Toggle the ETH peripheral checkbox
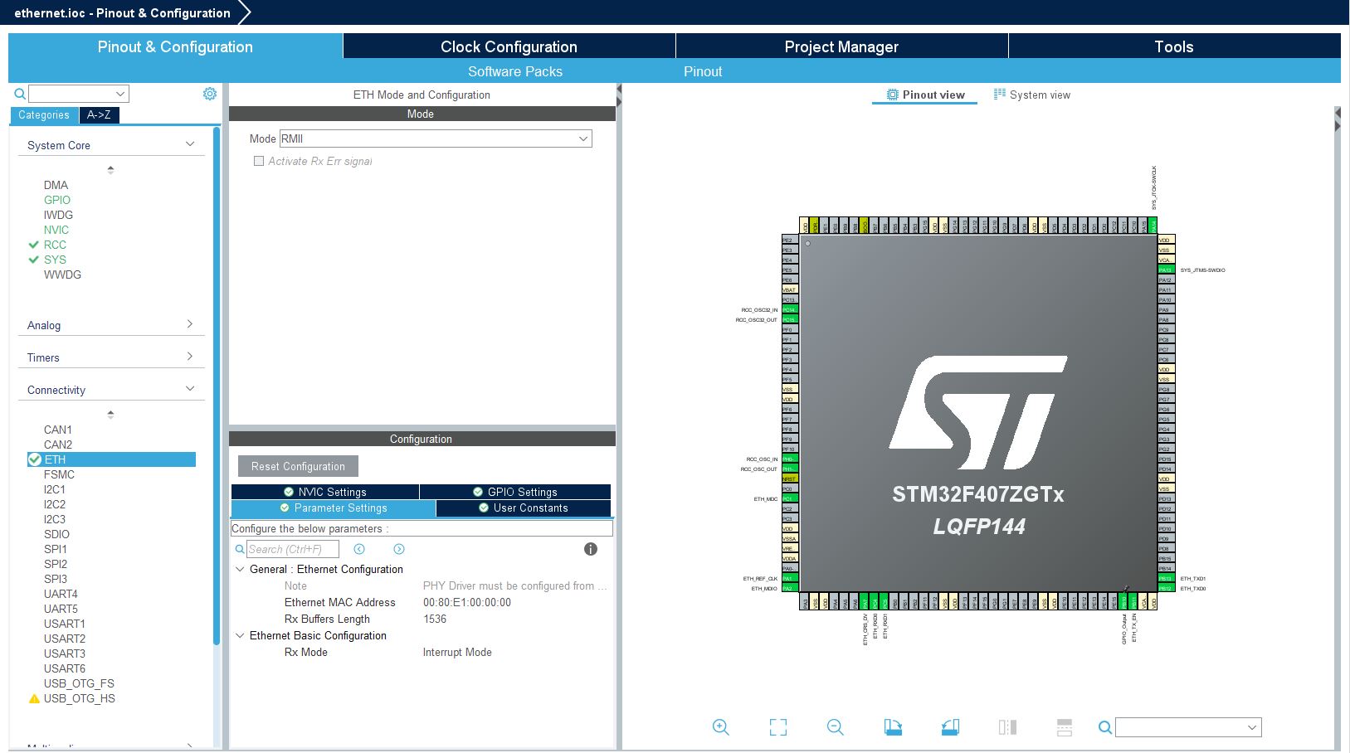 (x=34, y=459)
